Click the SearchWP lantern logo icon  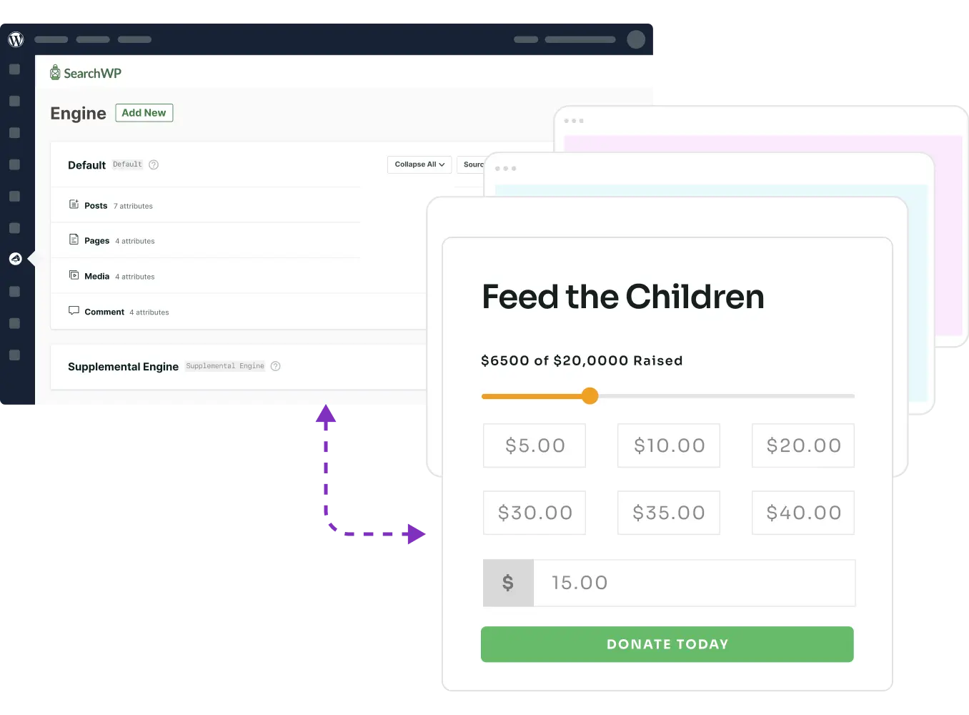point(55,72)
